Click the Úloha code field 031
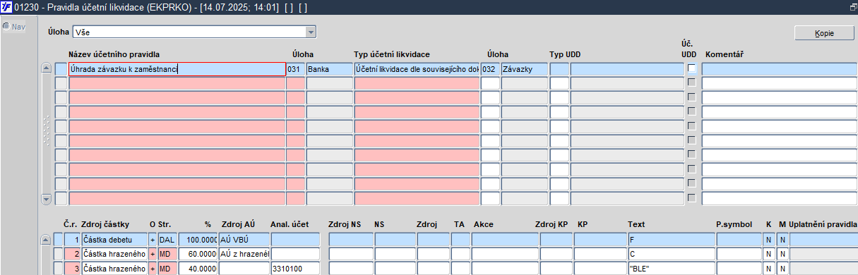The image size is (858, 275). [296, 69]
